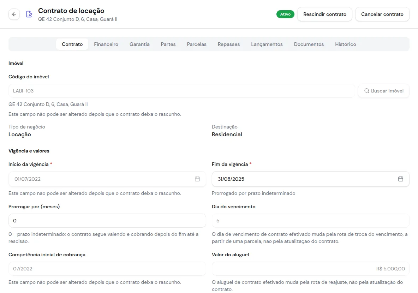Focus the Início da vigência date field
This screenshot has width=418, height=293.
coord(107,179)
